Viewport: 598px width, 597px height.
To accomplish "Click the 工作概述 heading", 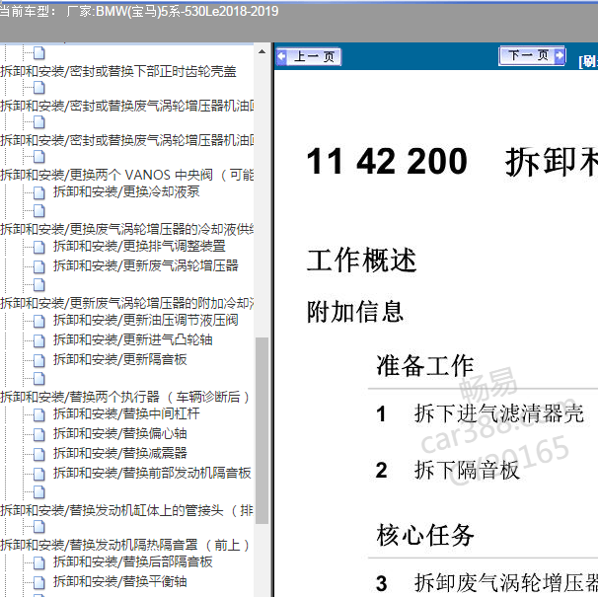I will point(361,261).
